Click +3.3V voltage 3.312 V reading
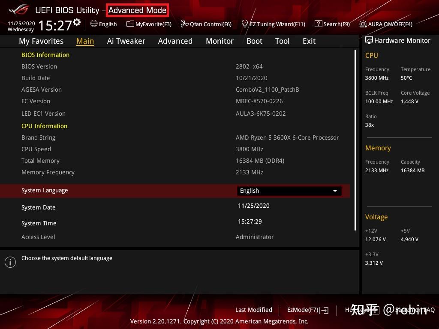Viewport: 439px width, 329px height. [x=374, y=263]
